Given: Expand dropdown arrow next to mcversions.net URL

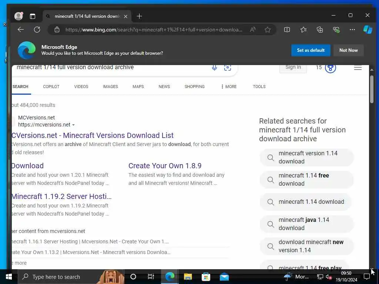Looking at the screenshot, I should pos(73,125).
